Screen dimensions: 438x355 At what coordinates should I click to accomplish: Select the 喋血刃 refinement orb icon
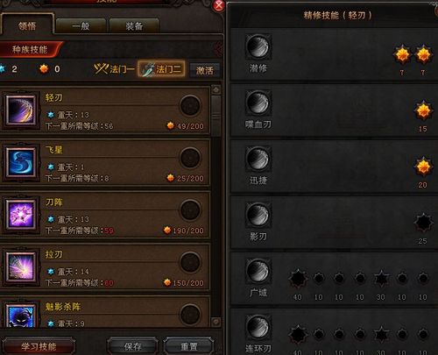(258, 103)
